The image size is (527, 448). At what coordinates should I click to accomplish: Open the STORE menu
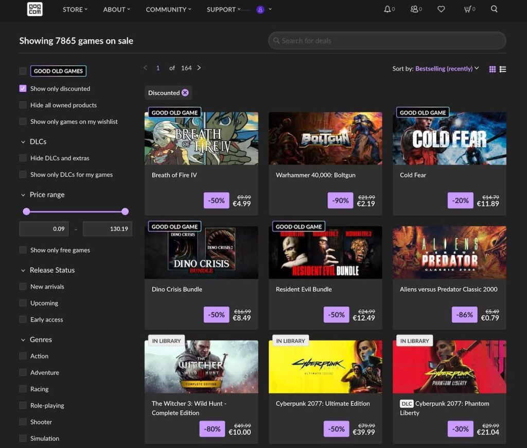[72, 9]
